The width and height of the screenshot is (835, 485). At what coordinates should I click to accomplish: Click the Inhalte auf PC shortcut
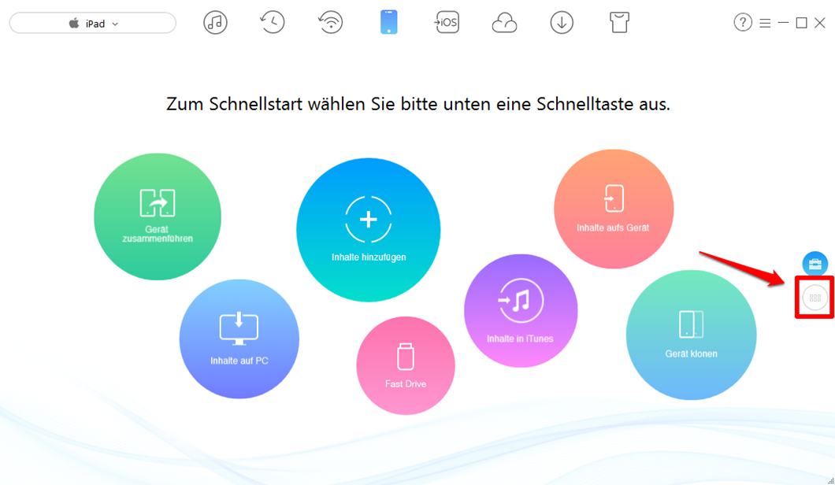(239, 339)
